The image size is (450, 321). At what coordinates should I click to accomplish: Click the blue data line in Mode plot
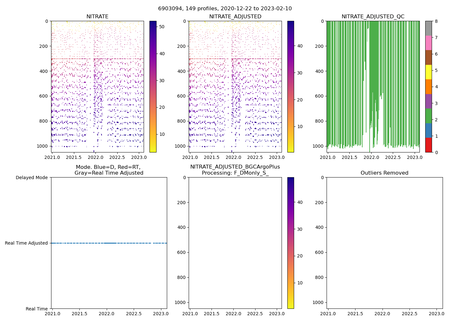click(x=109, y=243)
